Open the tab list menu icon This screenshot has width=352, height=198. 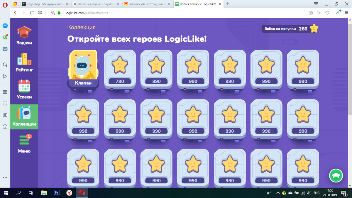(316, 4)
